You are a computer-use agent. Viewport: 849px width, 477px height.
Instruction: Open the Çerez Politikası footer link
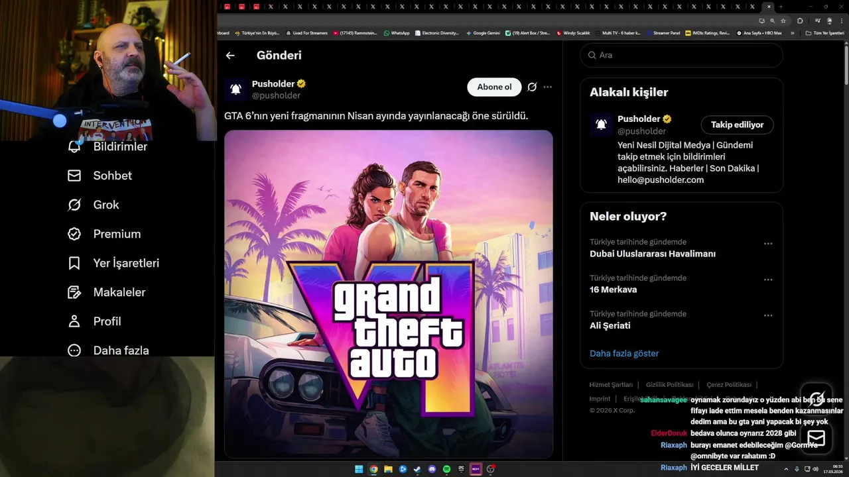click(x=729, y=385)
